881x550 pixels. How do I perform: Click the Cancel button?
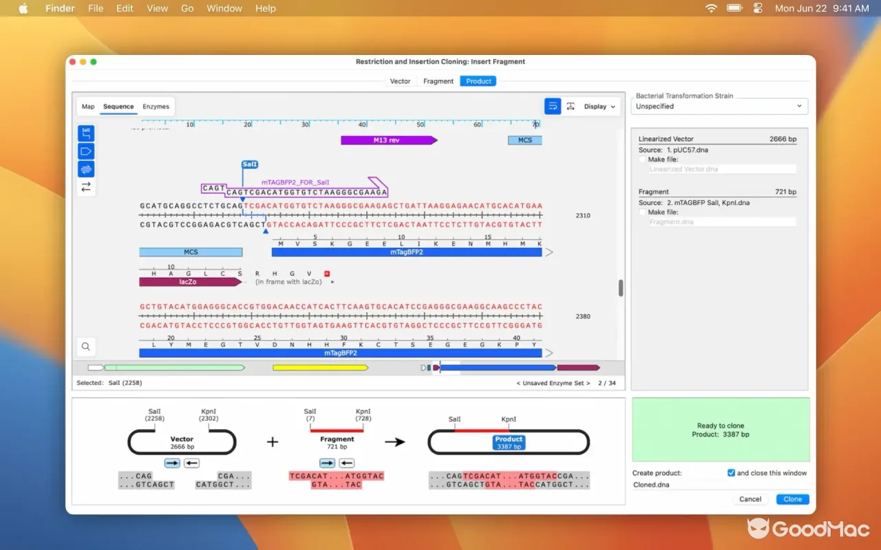coord(750,499)
